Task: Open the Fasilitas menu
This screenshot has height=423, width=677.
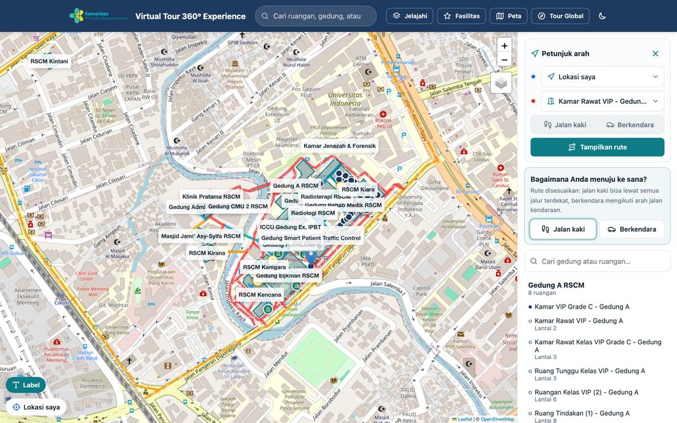Action: pyautogui.click(x=462, y=16)
